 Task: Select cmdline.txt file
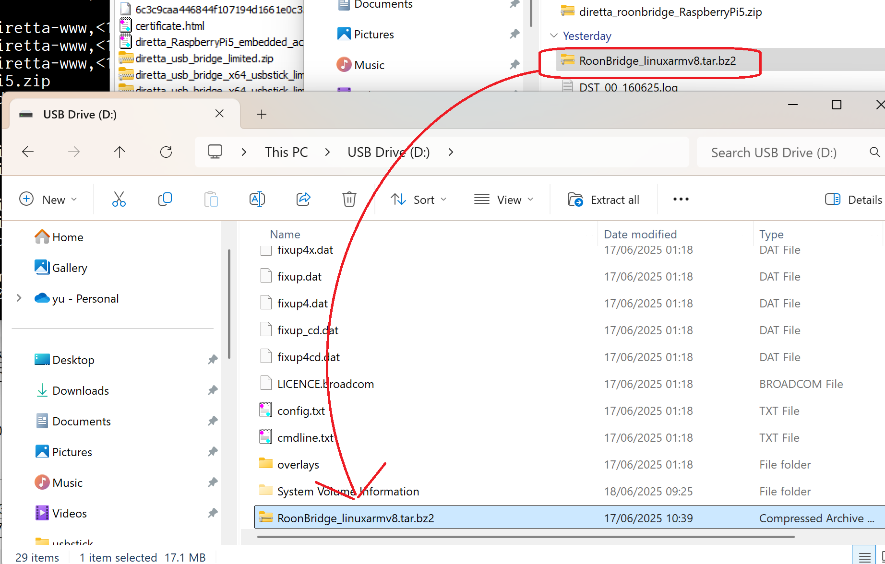(305, 438)
